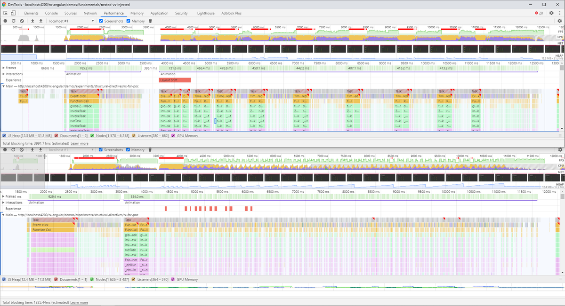Viewport: 565px width, 306px height.
Task: Click save profile icon in lower toolbar
Action: (40, 150)
